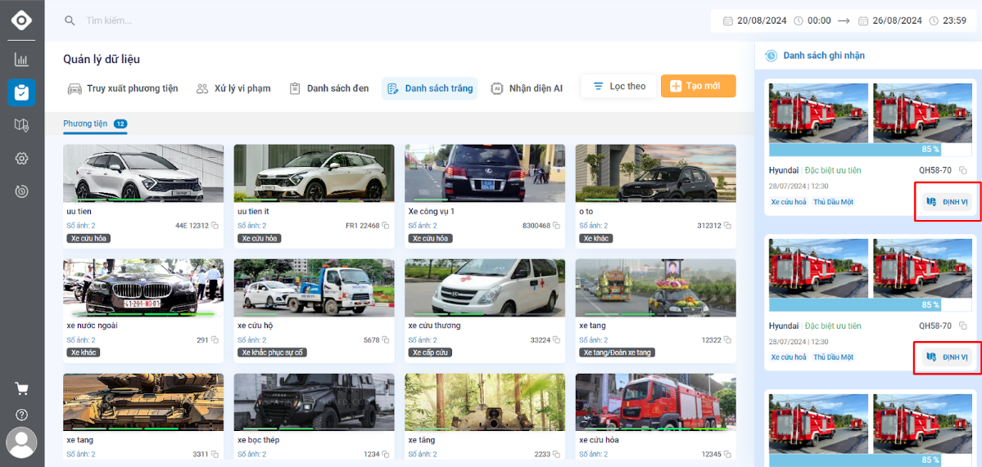Click the end date calendar icon
Viewport: 982px width, 467px height.
tap(863, 20)
